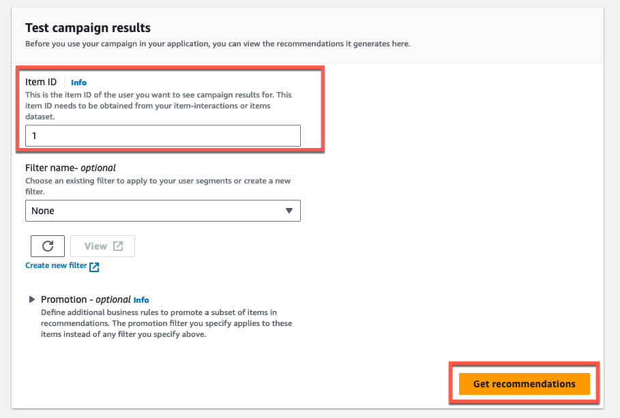Expand the Promotion section triangle
Image resolution: width=620 pixels, height=418 pixels.
coord(32,299)
